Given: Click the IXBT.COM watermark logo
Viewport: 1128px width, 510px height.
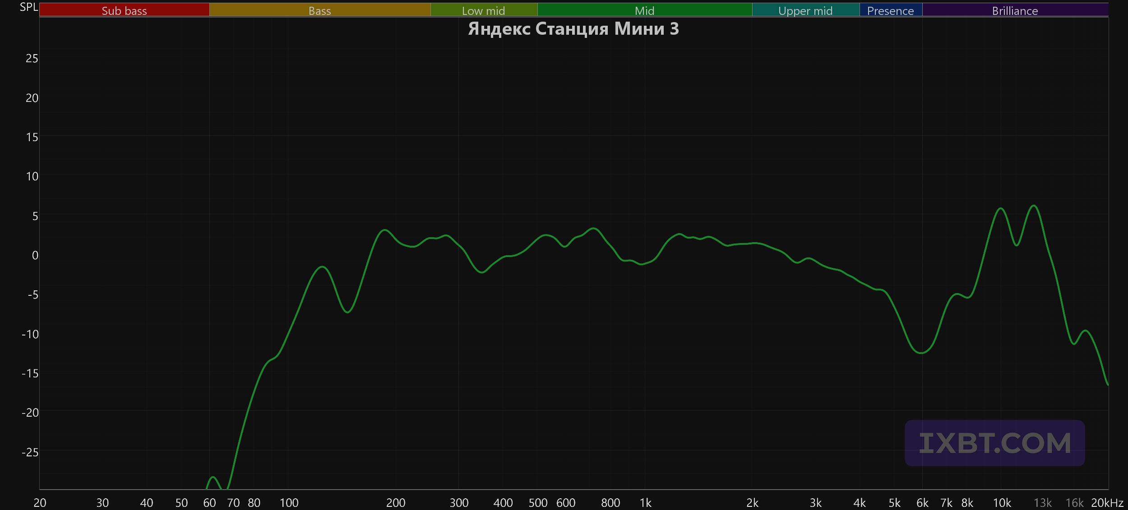Looking at the screenshot, I should point(995,443).
